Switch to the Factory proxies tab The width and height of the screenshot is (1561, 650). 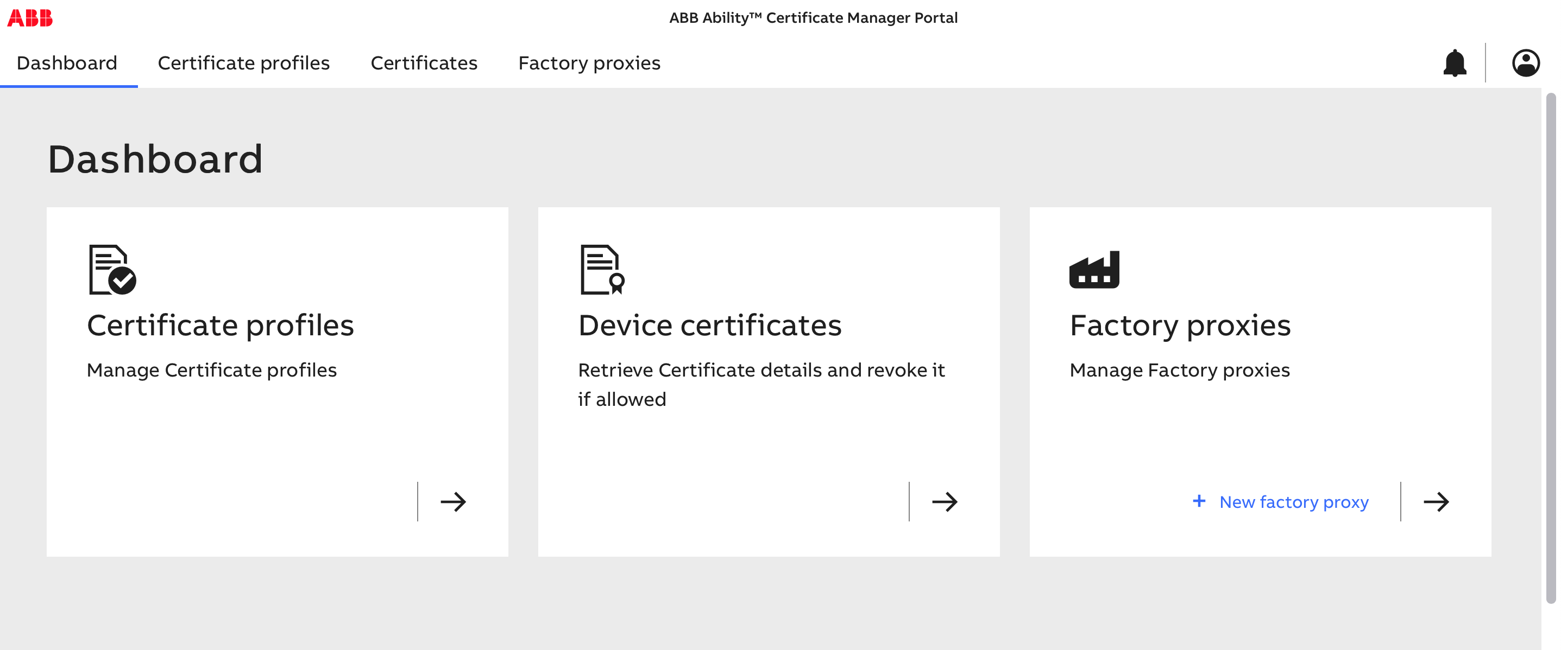click(x=589, y=63)
